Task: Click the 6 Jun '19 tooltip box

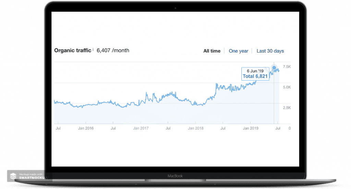Action: point(255,74)
